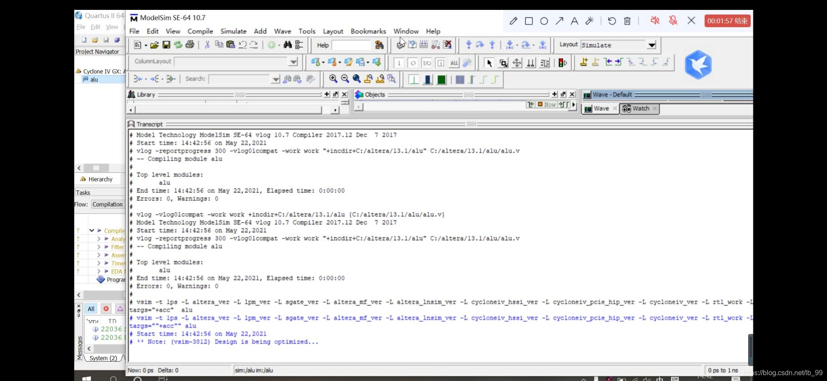This screenshot has height=381, width=827.
Task: Click the pencil annotation tool
Action: [x=513, y=21]
